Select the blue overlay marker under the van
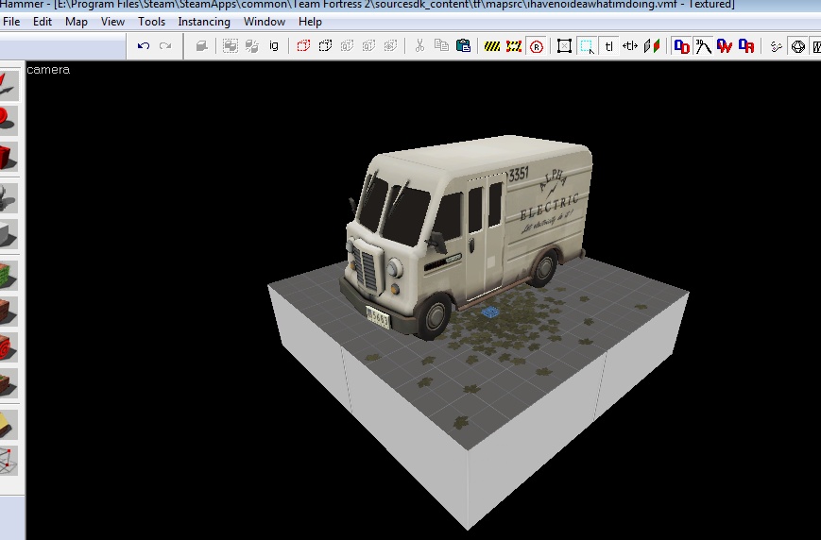Viewport: 821px width, 540px height. (x=490, y=312)
